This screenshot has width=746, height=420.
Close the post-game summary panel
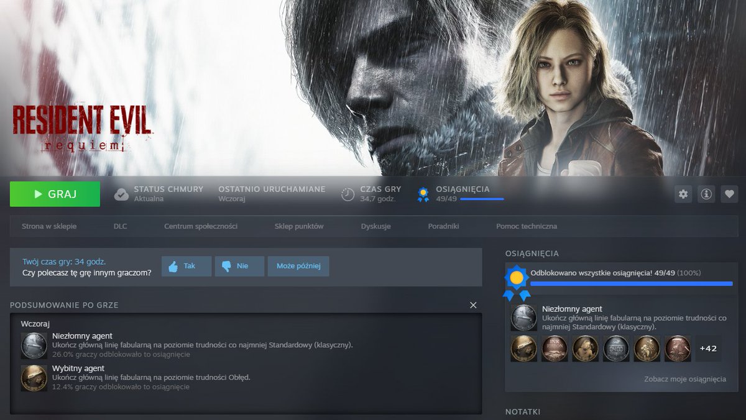pyautogui.click(x=473, y=305)
